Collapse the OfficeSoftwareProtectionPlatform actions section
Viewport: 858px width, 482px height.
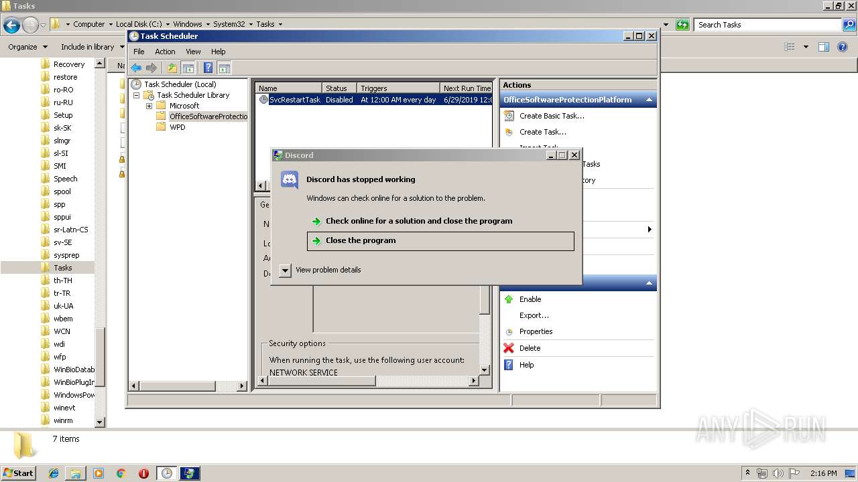(649, 100)
